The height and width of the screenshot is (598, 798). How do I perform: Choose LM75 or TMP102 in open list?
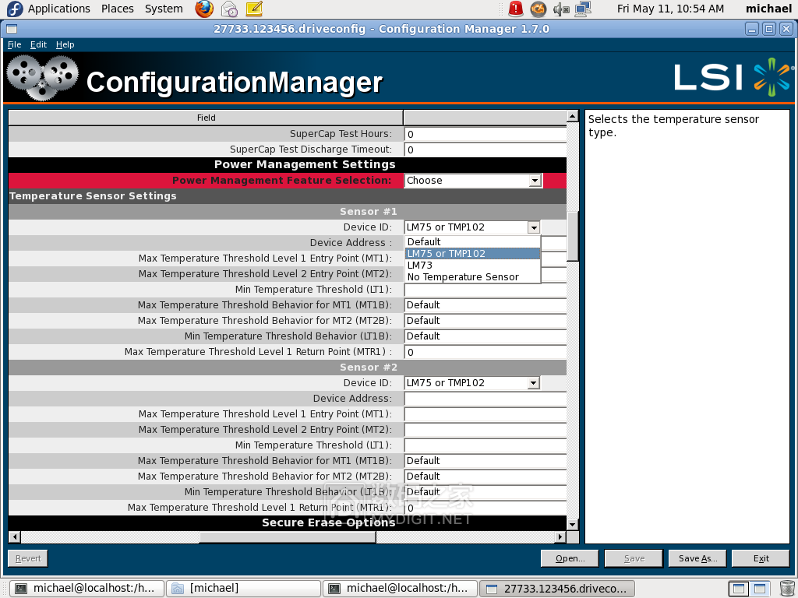click(x=472, y=254)
